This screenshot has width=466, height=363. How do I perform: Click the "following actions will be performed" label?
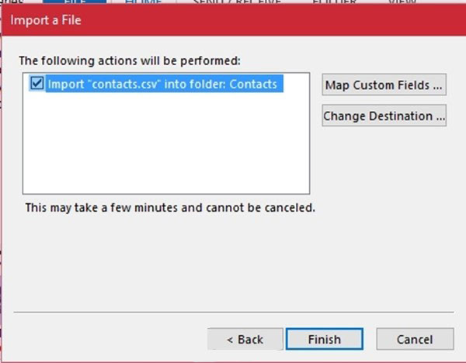[x=130, y=60]
